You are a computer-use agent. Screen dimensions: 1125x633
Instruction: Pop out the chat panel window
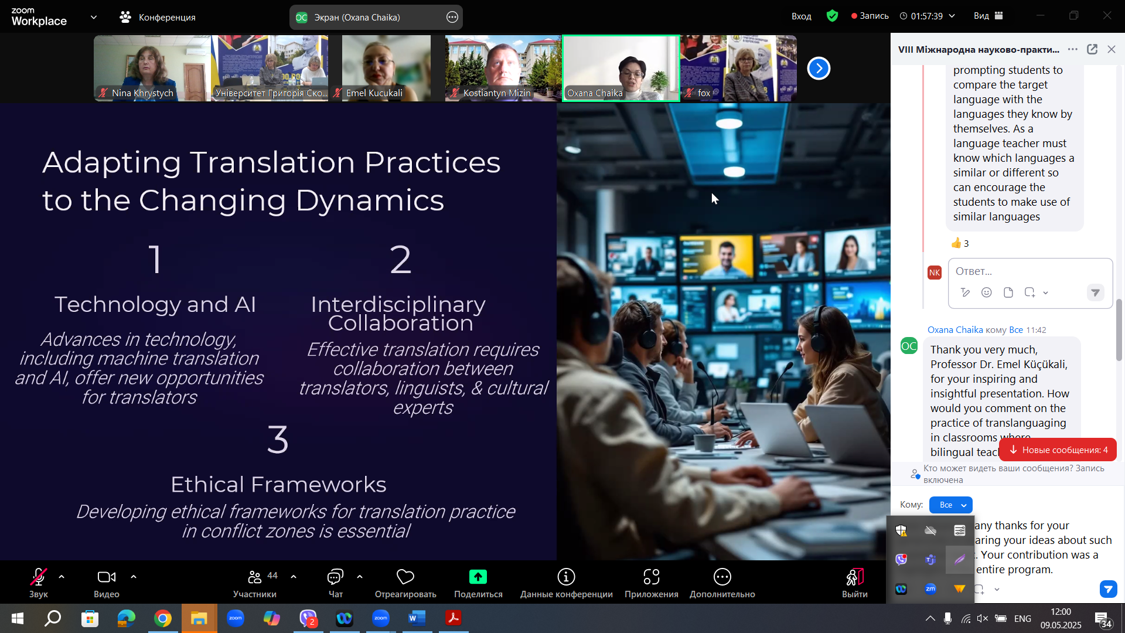pyautogui.click(x=1092, y=49)
